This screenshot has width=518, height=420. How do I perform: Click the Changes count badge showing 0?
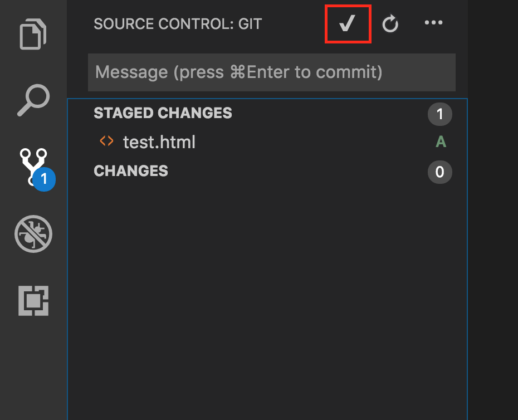439,172
